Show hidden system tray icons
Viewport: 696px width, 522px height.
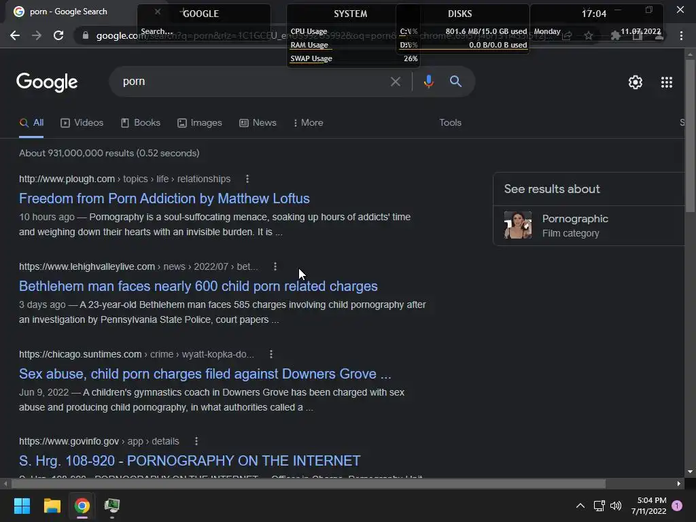(x=580, y=506)
